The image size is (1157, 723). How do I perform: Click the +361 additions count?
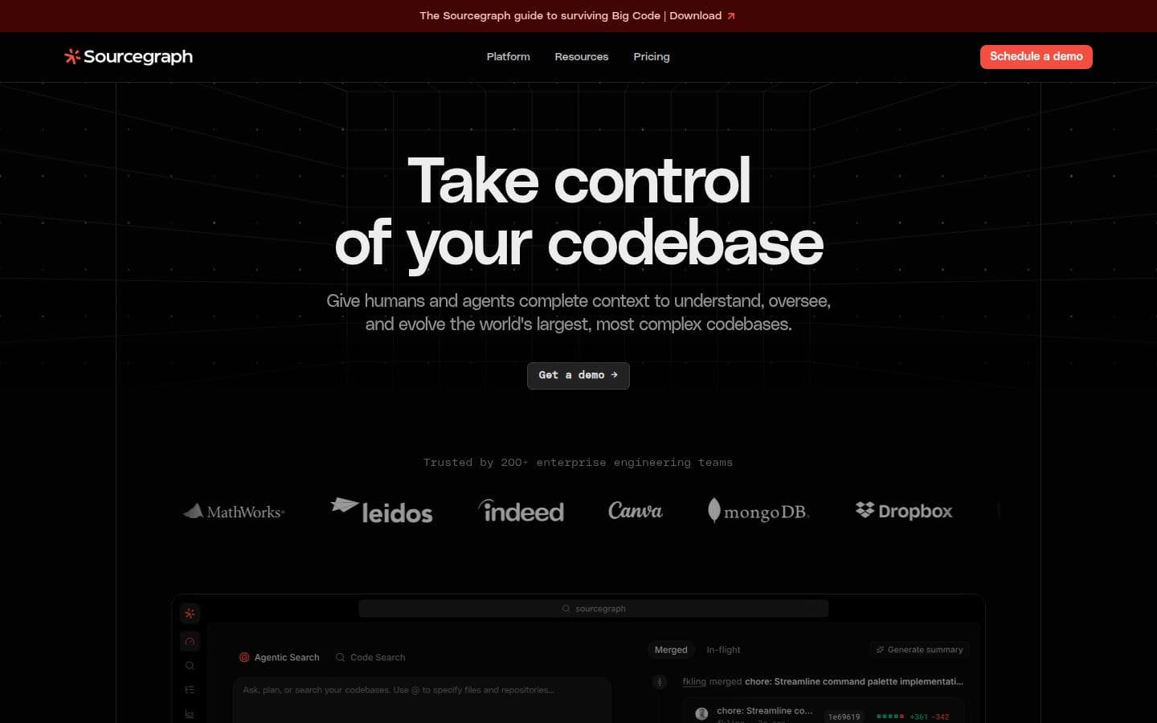[918, 717]
